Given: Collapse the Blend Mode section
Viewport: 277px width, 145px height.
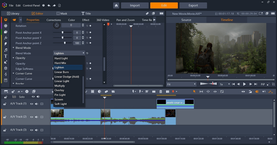Looking at the screenshot, I should pos(14,48).
